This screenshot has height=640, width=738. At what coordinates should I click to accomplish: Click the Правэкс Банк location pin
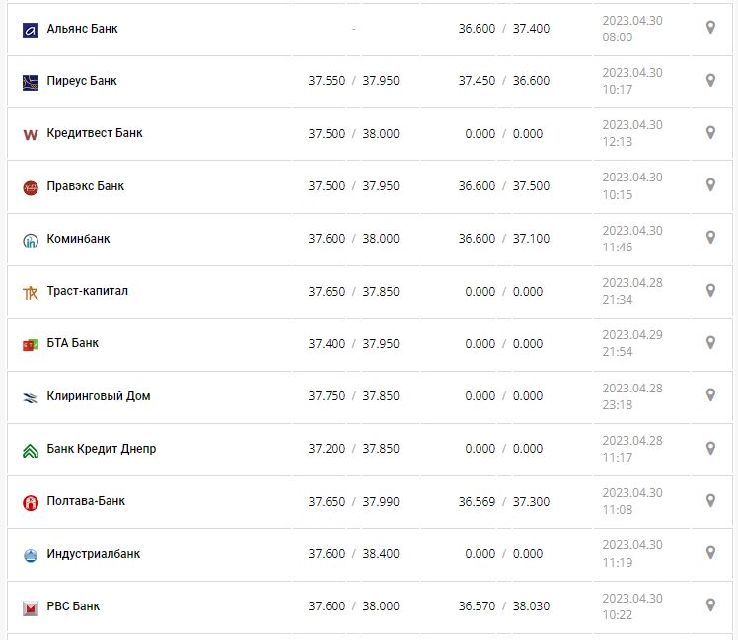710,184
